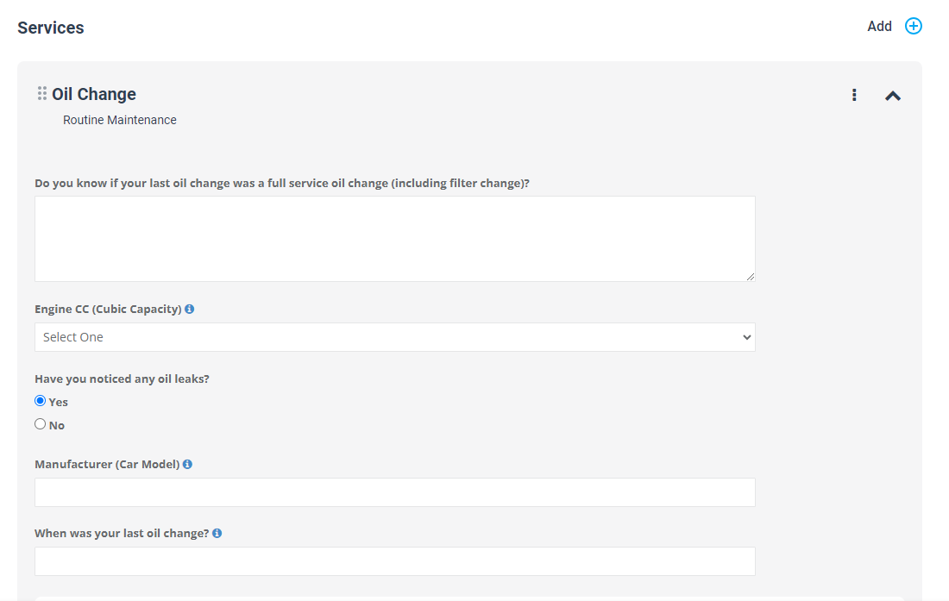This screenshot has width=949, height=601.
Task: Click the Services section heading
Action: click(x=51, y=28)
